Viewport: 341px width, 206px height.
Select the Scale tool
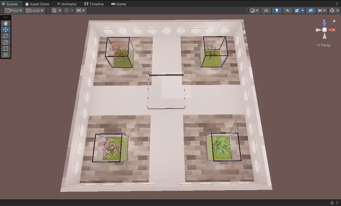point(5,42)
